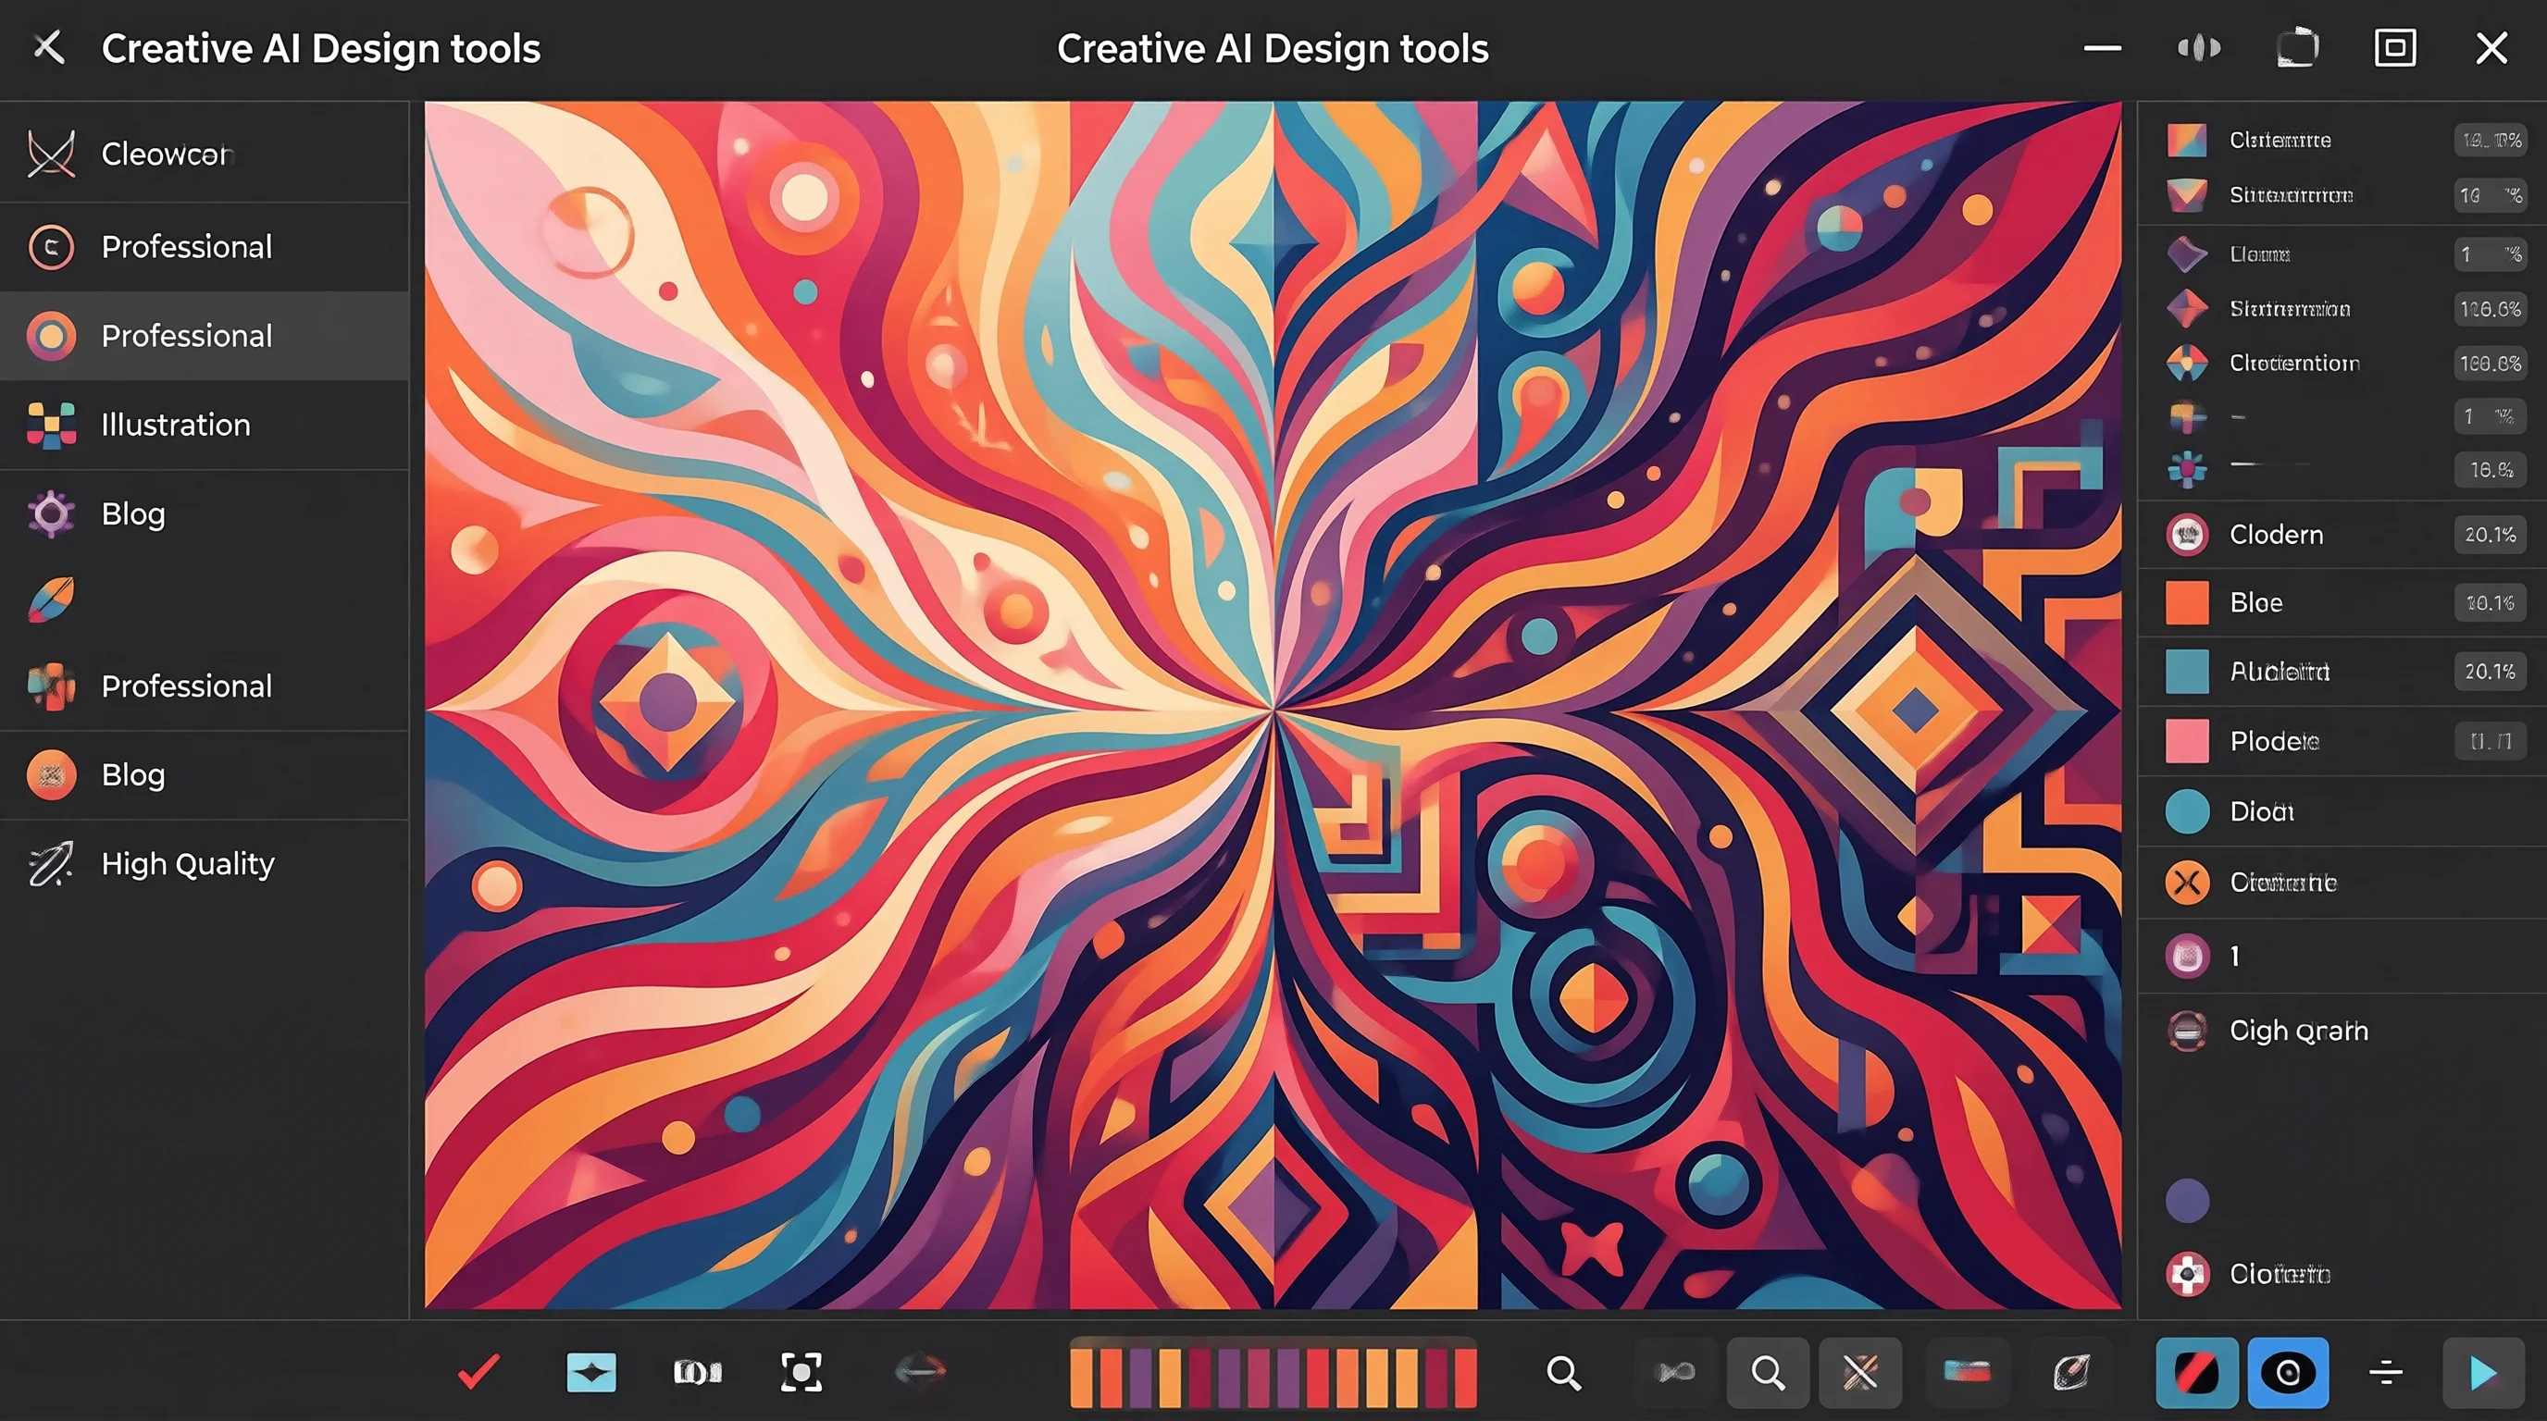
Task: Toggle the orange X icon beside Ciowtrarhb
Action: 2187,882
